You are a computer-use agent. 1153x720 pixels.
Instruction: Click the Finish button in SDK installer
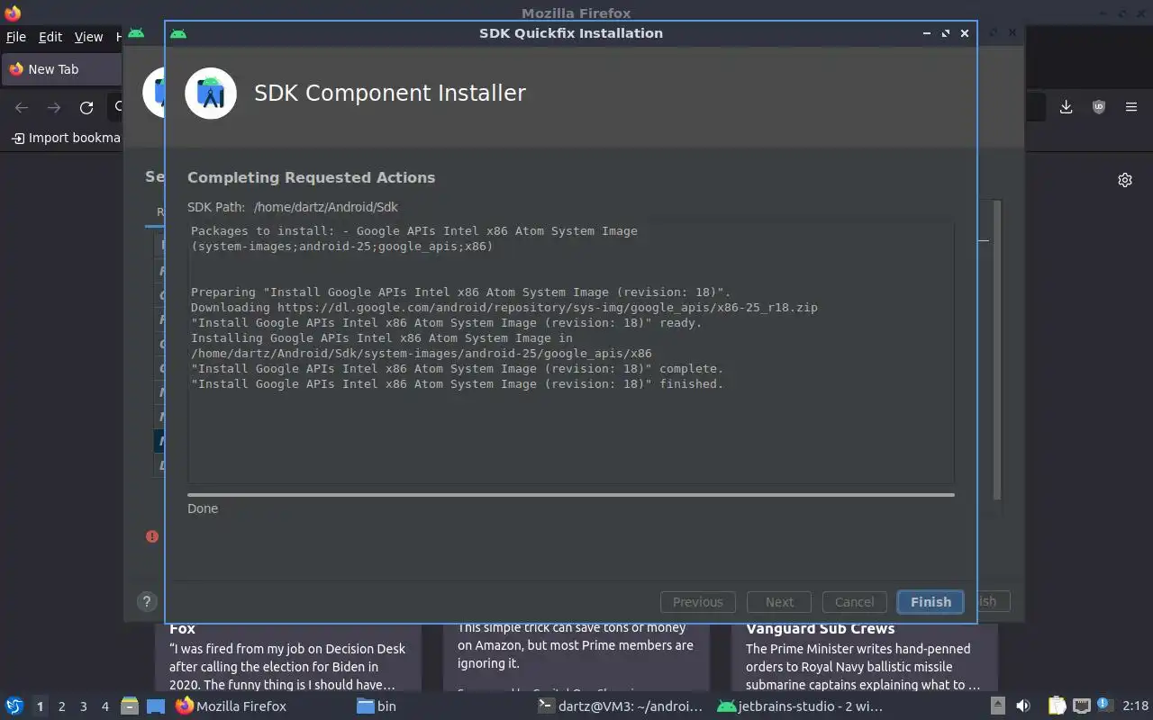pyautogui.click(x=931, y=602)
